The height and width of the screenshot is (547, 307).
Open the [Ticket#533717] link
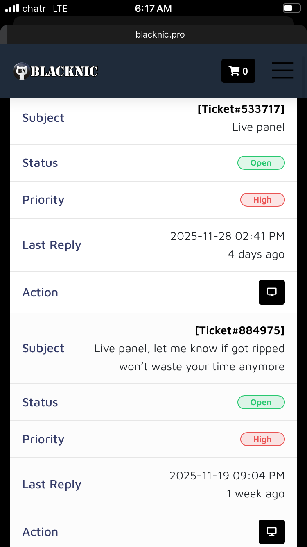coord(241,109)
